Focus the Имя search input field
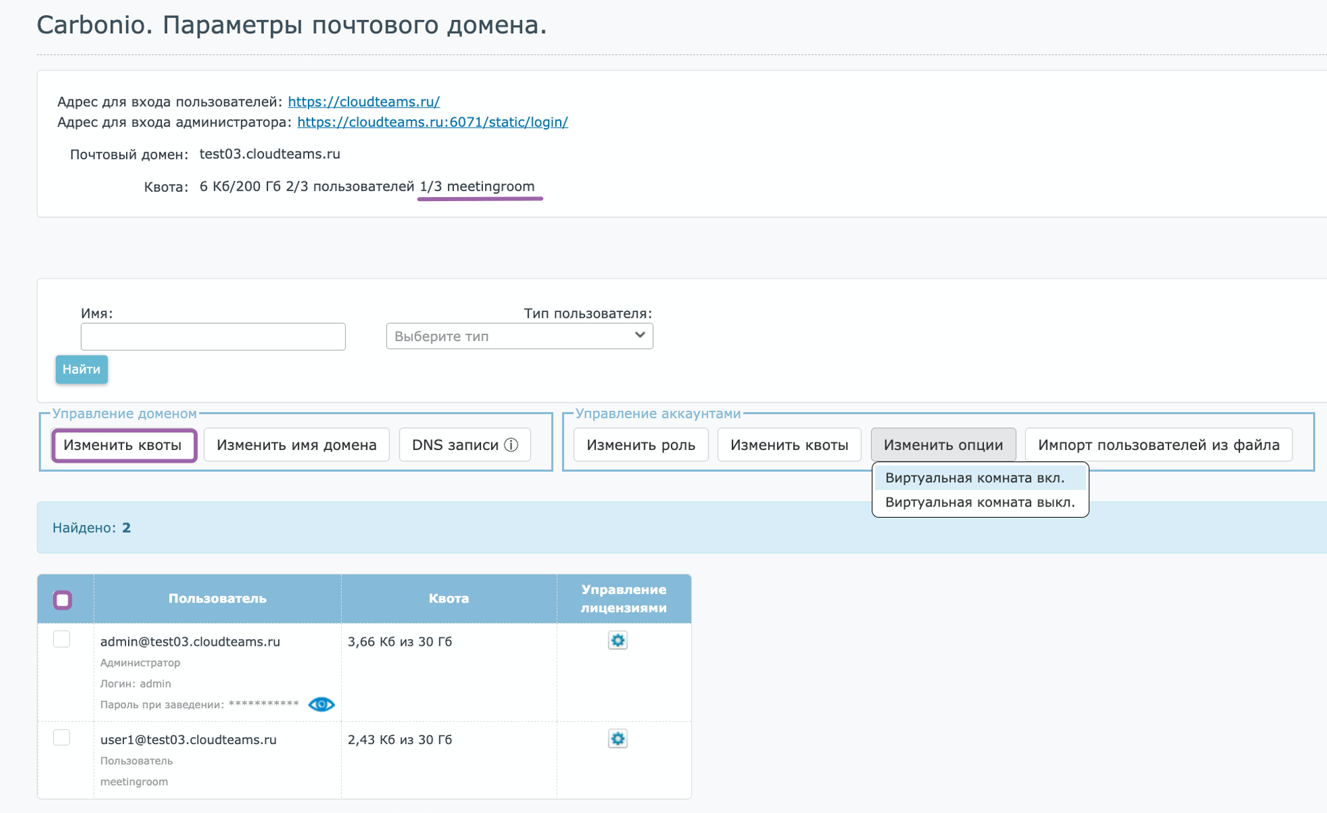Screen dimensions: 1327x813 213,336
